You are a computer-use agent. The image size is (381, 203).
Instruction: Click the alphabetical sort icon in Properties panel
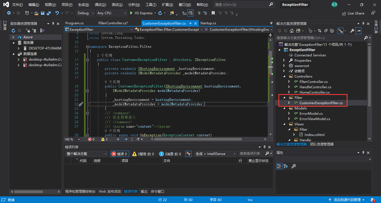pyautogui.click(x=286, y=166)
